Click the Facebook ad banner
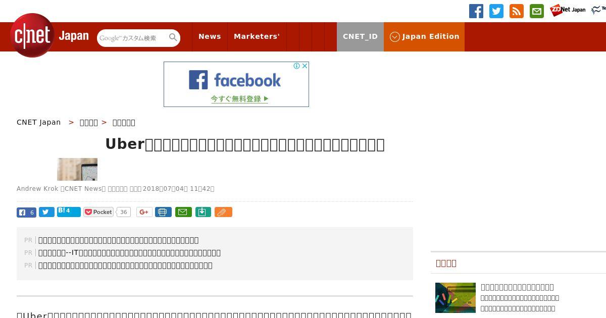The width and height of the screenshot is (606, 318). click(x=236, y=84)
